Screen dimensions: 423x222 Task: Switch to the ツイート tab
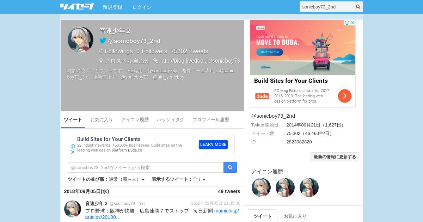pyautogui.click(x=73, y=120)
